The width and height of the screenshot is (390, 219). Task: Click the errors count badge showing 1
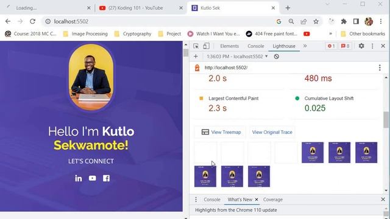tap(331, 46)
